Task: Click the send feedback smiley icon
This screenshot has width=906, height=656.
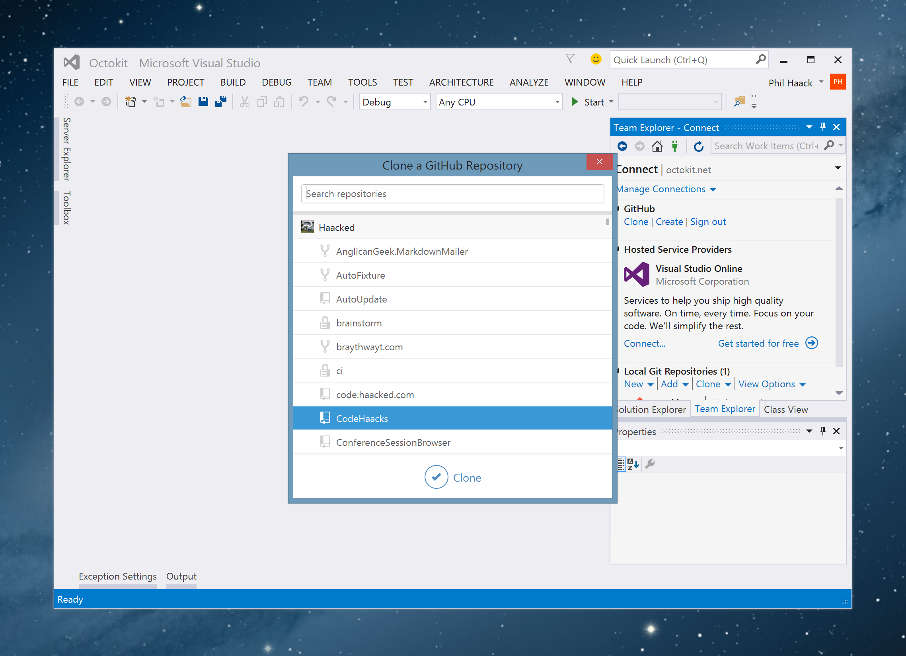Action: point(596,59)
